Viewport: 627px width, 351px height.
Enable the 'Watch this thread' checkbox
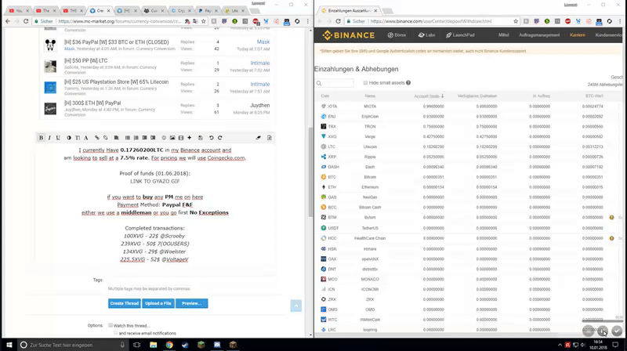point(111,325)
